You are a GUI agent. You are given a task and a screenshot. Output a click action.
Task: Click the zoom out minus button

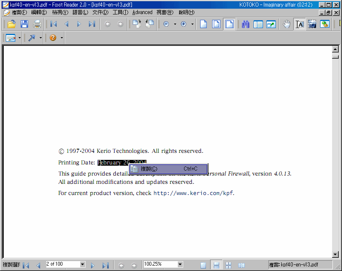click(x=166, y=24)
